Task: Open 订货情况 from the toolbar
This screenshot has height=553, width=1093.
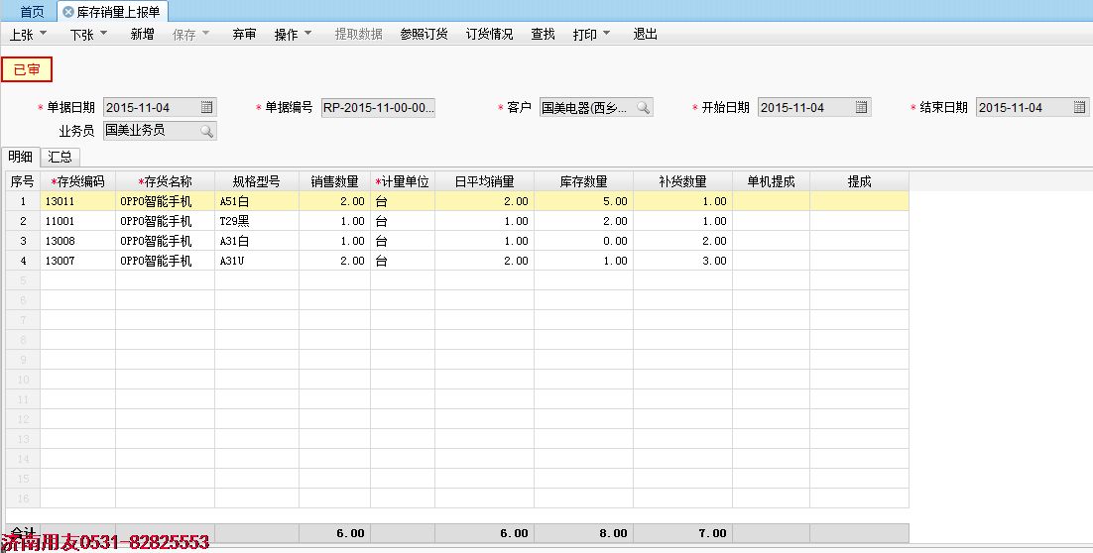Action: [x=489, y=34]
